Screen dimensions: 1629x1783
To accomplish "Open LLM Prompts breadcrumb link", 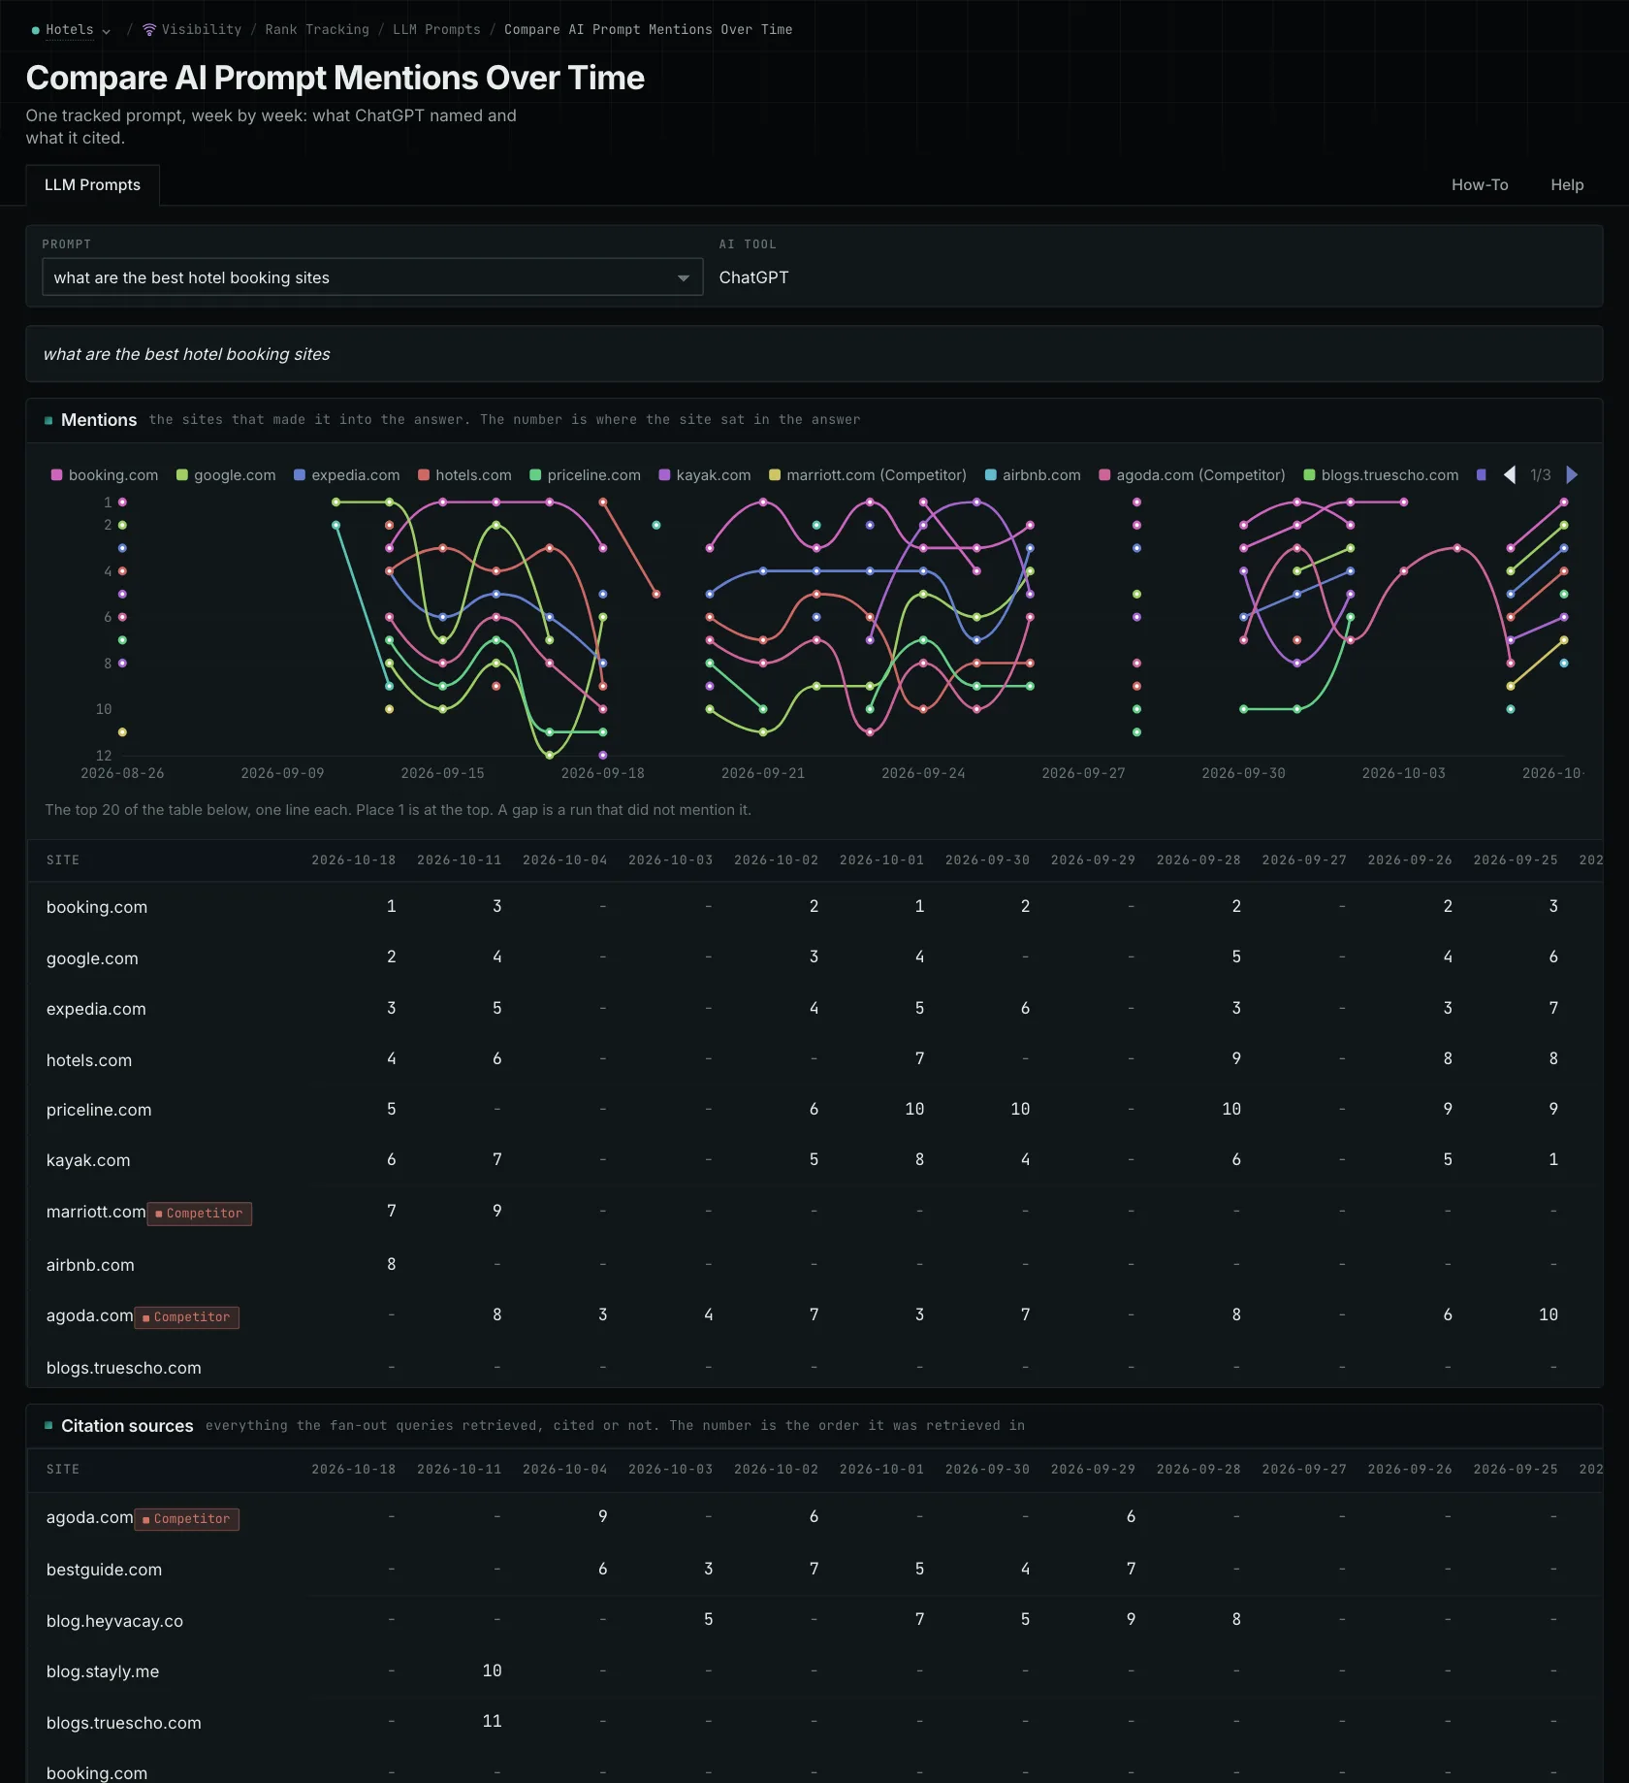I will tap(436, 30).
